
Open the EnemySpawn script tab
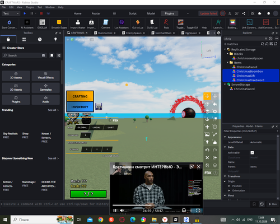133,33
